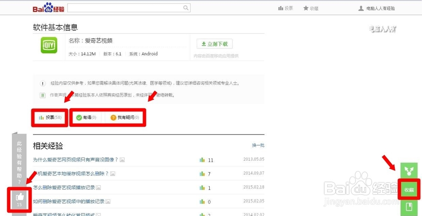The image size is (422, 216).
Task: Select the 系统：Android text
Action: click(x=143, y=54)
